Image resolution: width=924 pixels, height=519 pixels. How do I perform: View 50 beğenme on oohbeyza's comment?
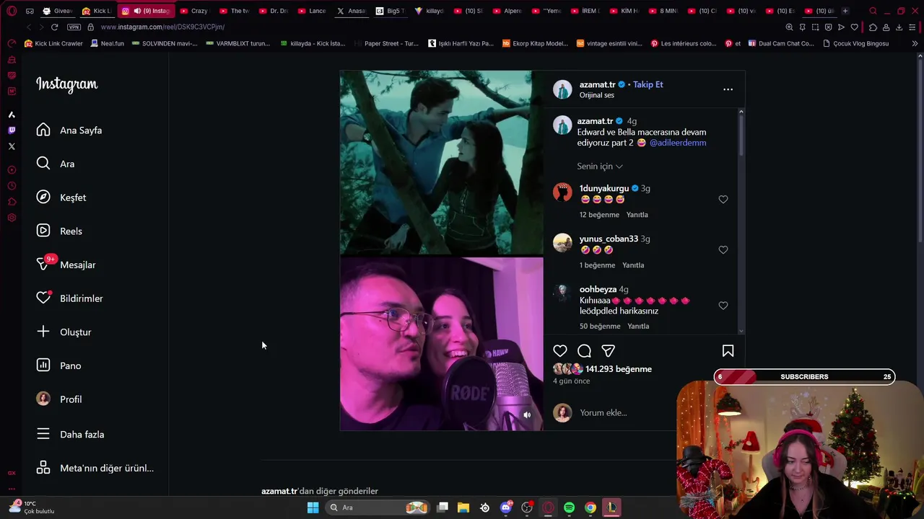pyautogui.click(x=600, y=327)
